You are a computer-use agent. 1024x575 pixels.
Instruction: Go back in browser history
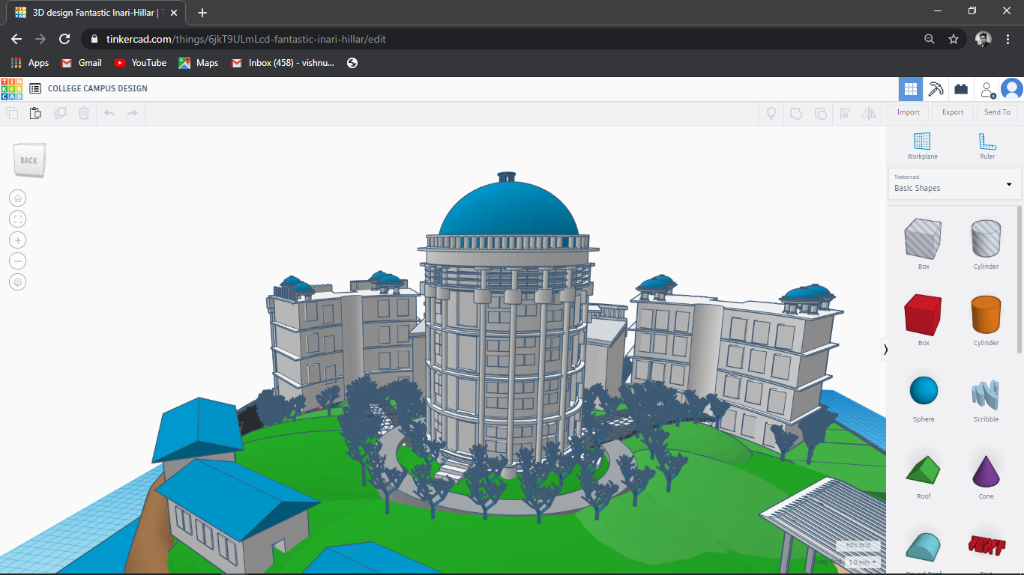point(16,39)
